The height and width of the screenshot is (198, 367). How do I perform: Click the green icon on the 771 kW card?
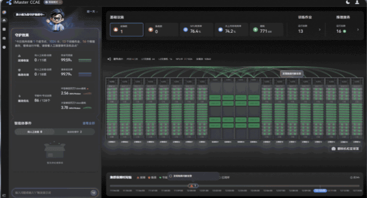(255, 29)
